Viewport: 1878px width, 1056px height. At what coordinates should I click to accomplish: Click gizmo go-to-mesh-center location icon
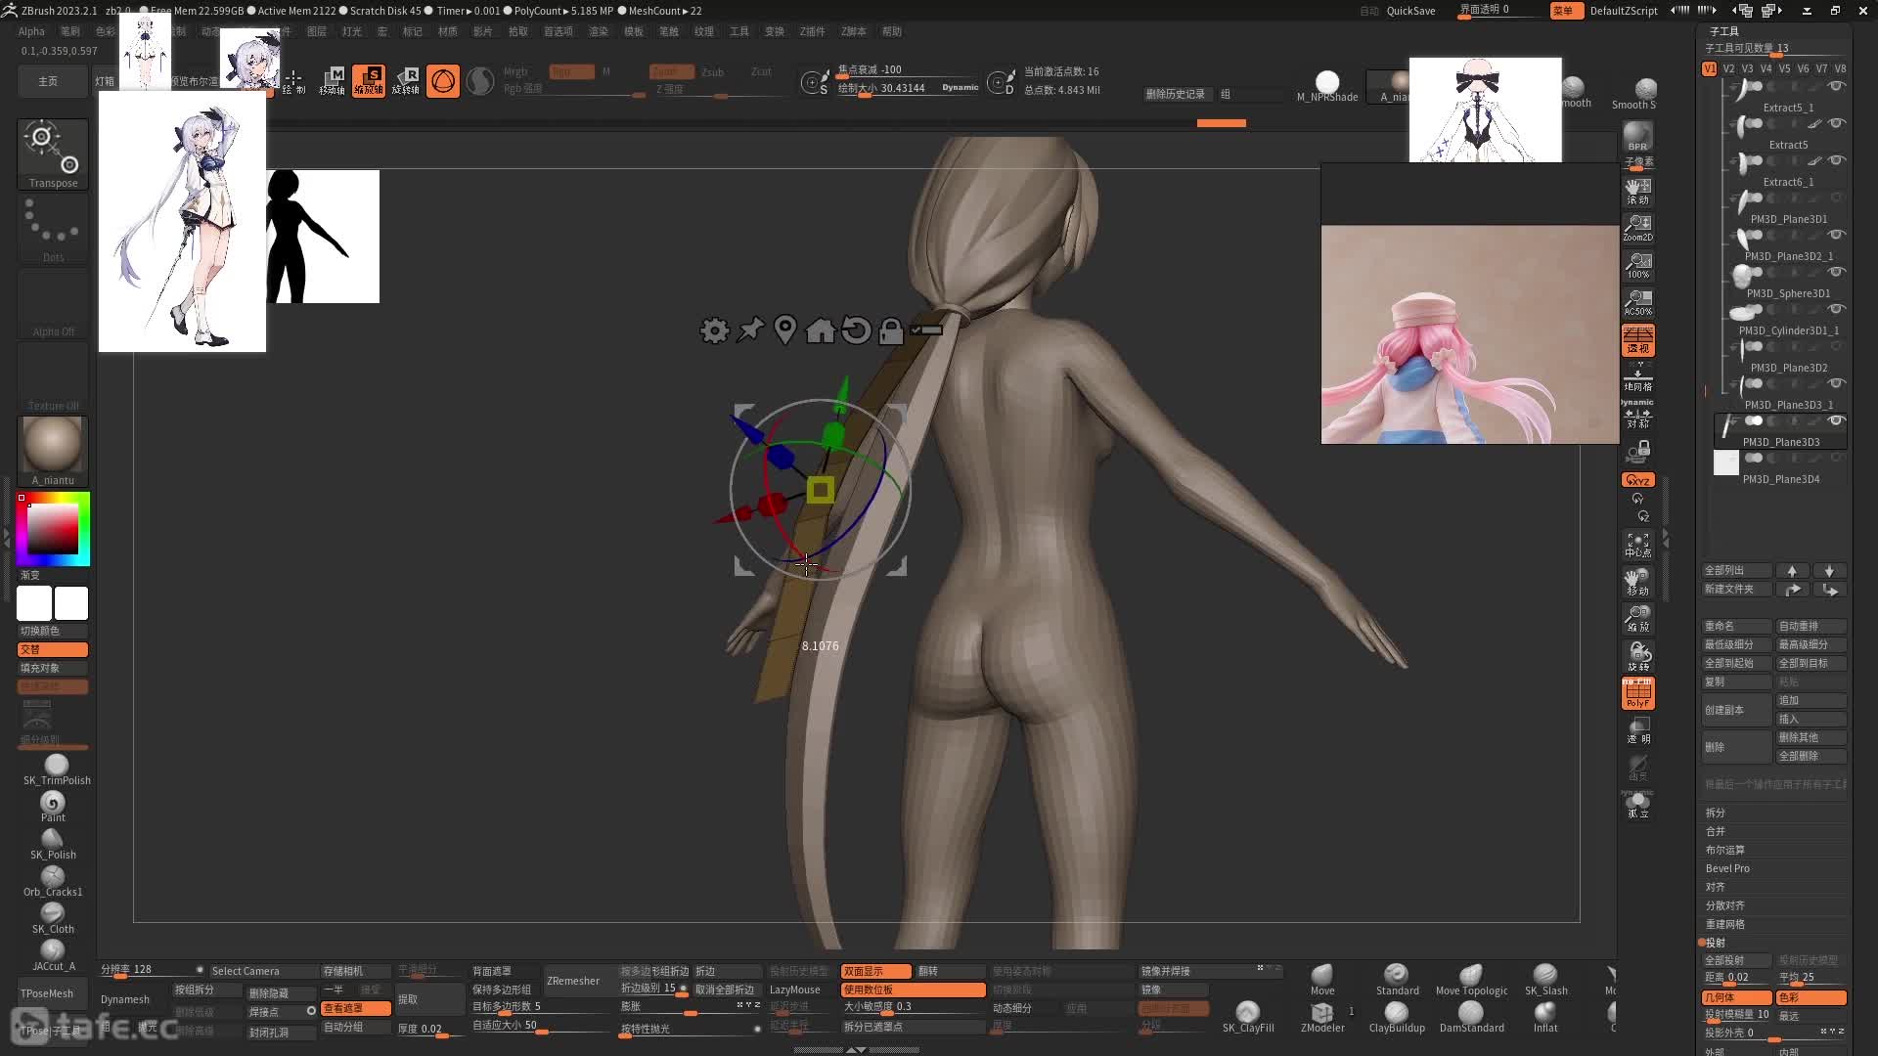click(x=784, y=330)
